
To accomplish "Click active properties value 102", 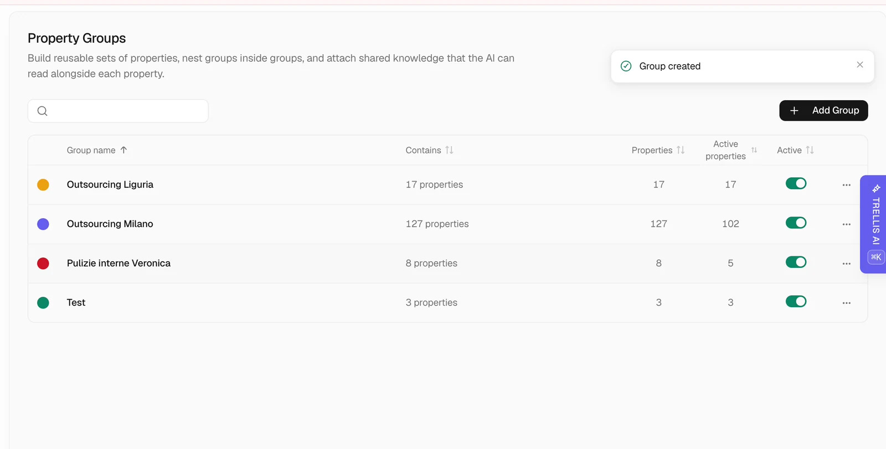I will tap(730, 224).
